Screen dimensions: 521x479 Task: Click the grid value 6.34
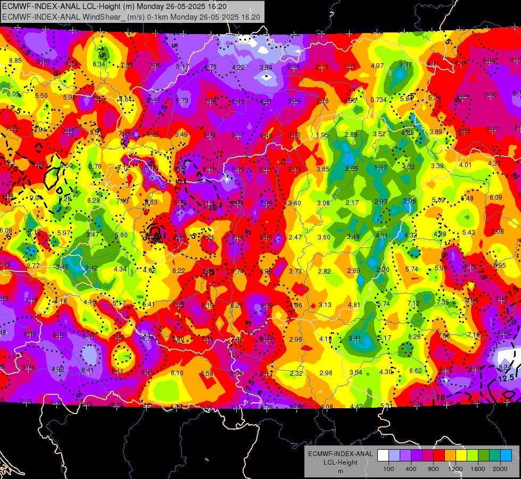99,64
